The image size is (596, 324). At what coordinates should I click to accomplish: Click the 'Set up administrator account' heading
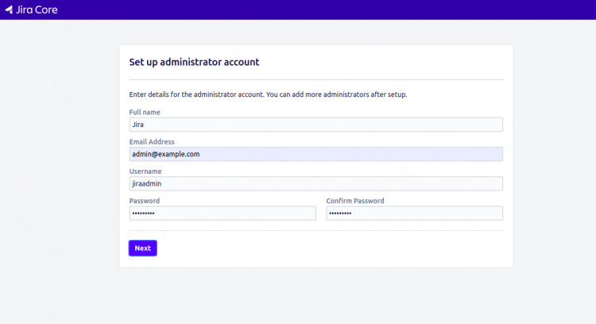194,62
